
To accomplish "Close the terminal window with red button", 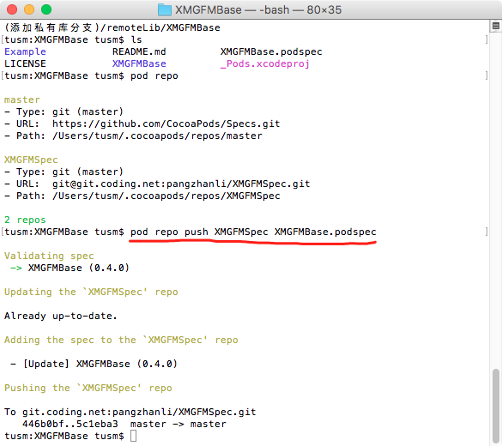I will pos(12,9).
